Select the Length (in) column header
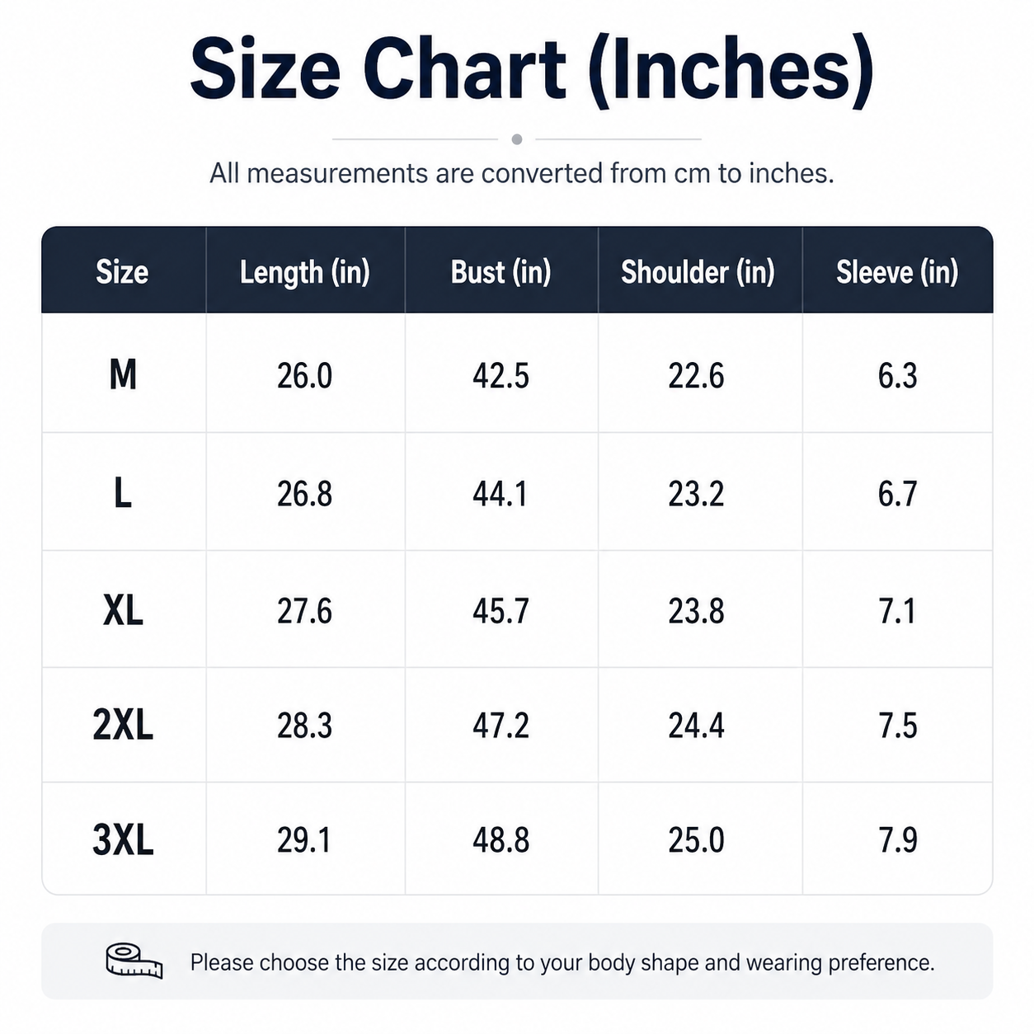This screenshot has height=1034, width=1034. (305, 272)
